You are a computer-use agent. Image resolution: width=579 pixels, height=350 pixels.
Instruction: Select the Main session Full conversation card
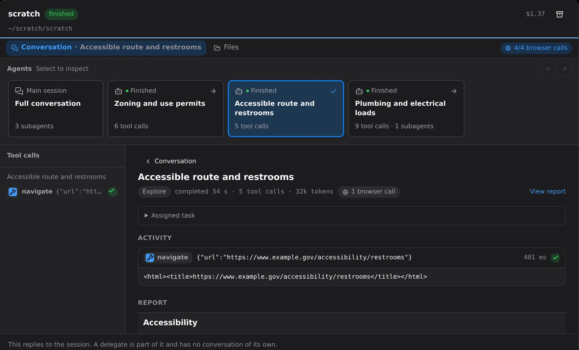[x=56, y=109]
